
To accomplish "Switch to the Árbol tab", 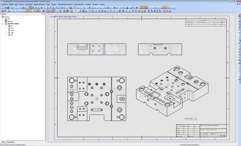I will [3, 142].
